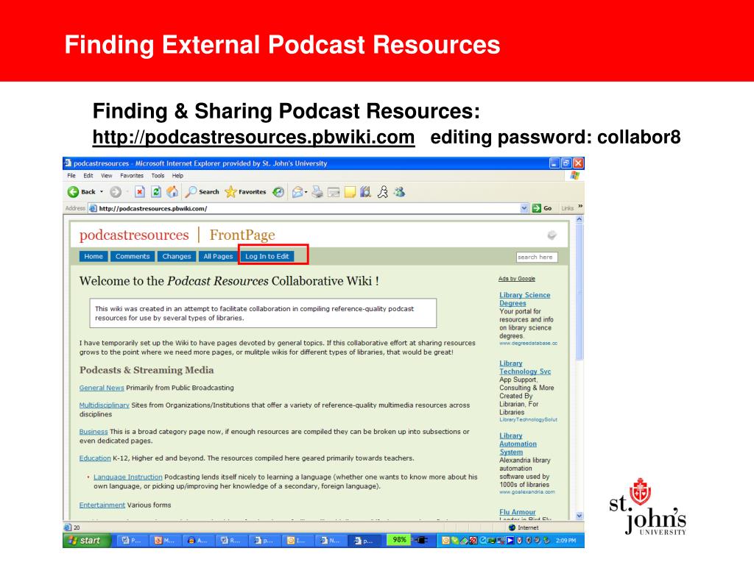Click the page scrollbar up arrow

[579, 219]
